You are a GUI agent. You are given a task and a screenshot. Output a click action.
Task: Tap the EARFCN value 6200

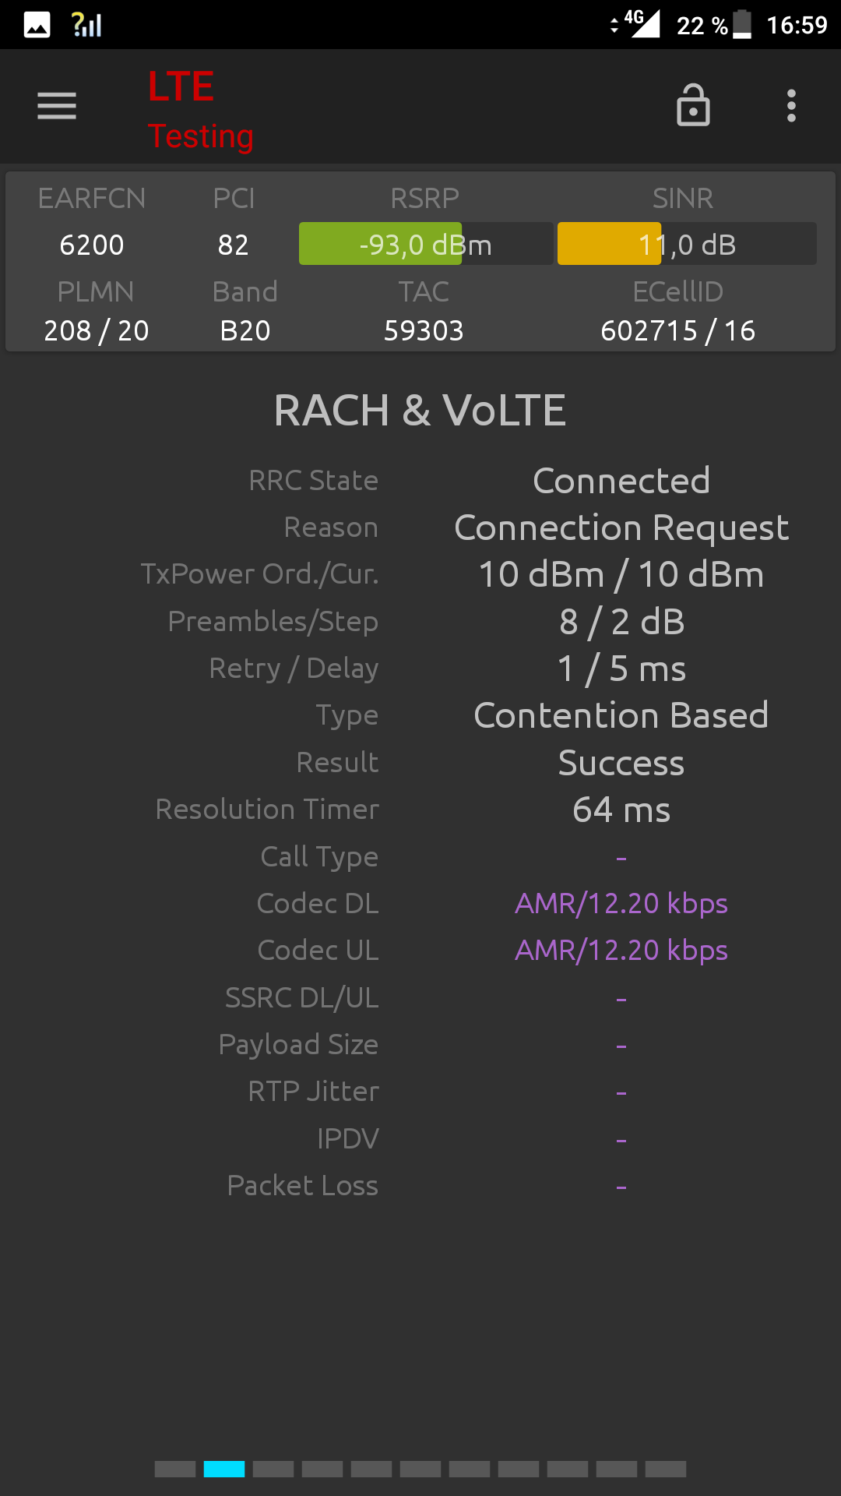[92, 245]
